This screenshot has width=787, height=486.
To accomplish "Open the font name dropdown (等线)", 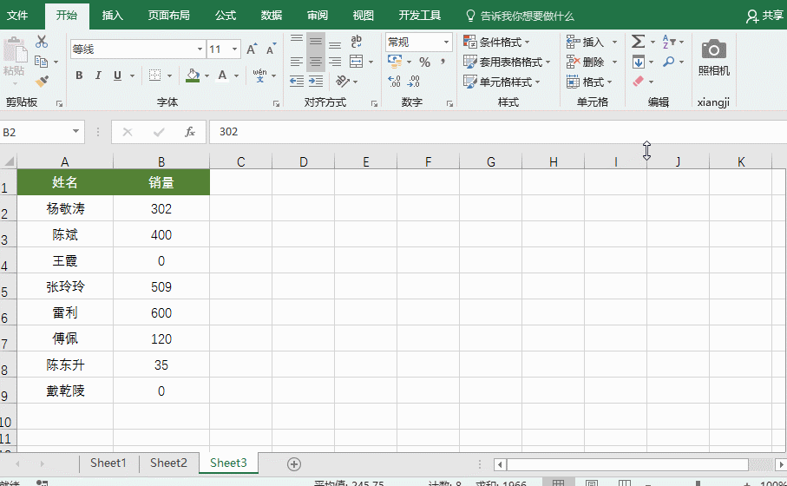I will [x=200, y=49].
